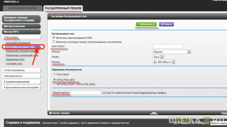The image size is (227, 127).
Task: Click the Help Center question mark icon
Action: (x=50, y=113)
